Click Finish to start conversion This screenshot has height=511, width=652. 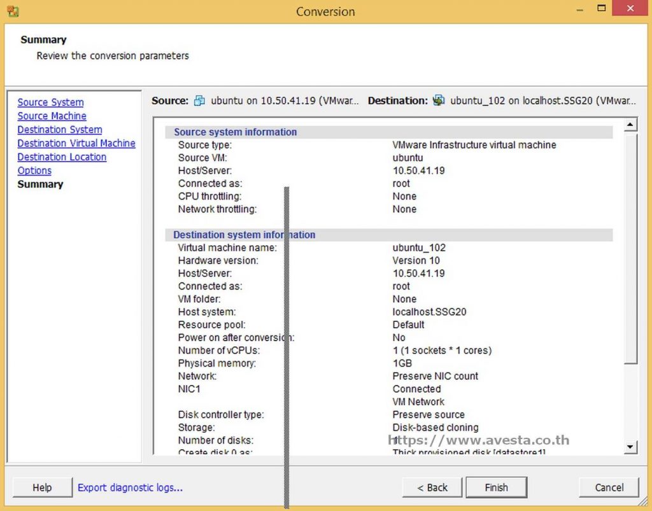click(x=496, y=487)
